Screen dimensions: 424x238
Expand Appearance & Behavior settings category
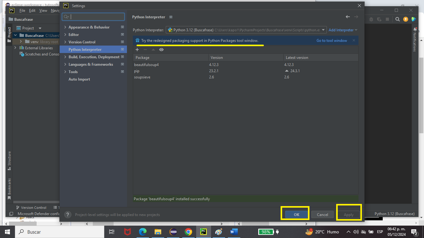(x=65, y=27)
